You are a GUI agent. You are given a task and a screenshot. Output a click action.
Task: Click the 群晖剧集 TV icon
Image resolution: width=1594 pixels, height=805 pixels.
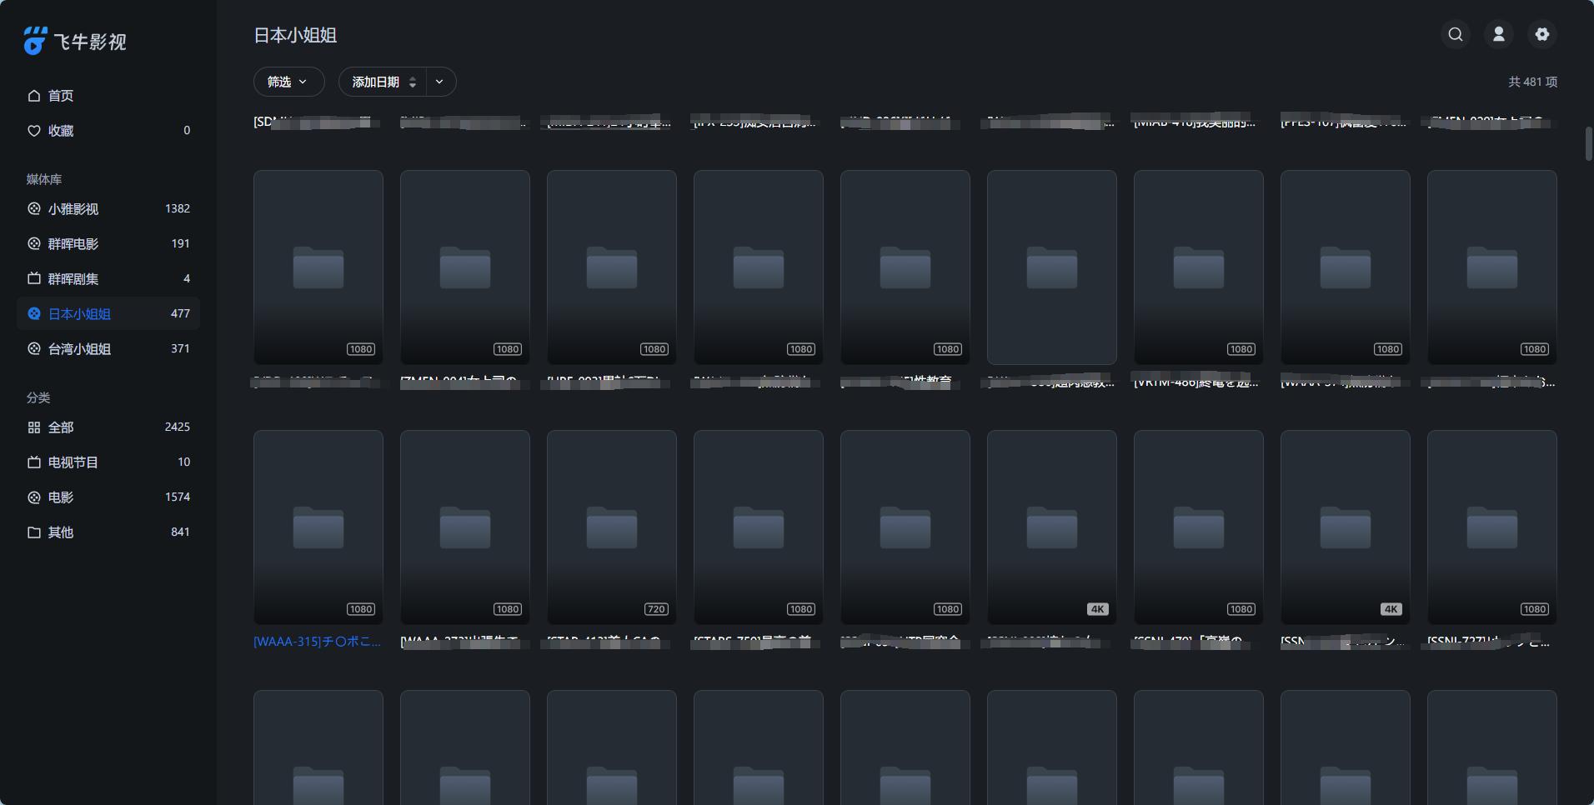tap(34, 279)
